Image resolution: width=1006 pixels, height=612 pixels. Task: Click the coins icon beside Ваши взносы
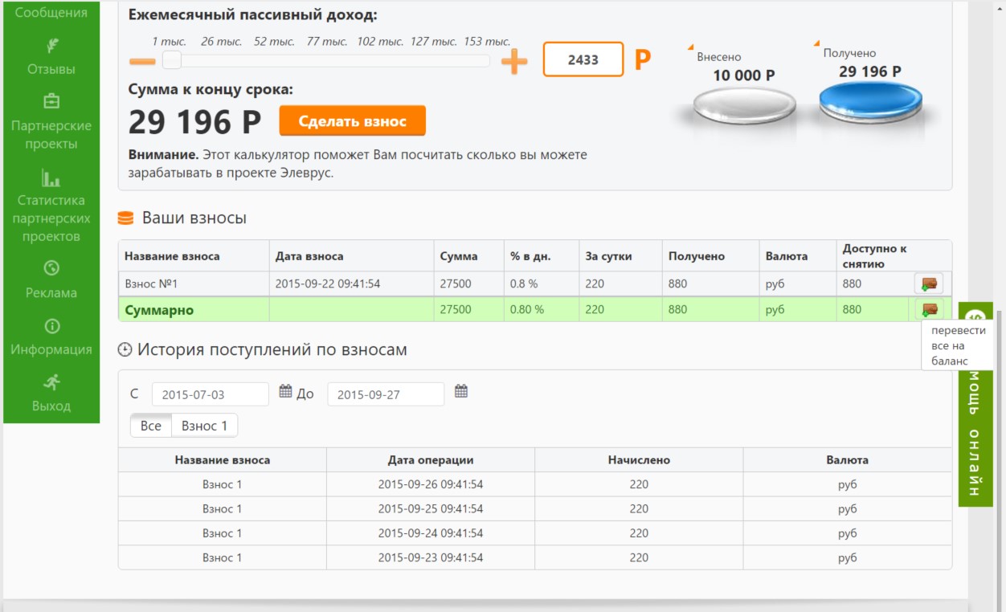125,218
